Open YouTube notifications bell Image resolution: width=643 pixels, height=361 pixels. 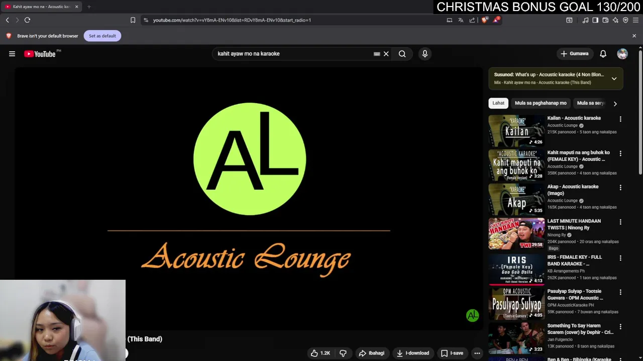click(x=603, y=54)
